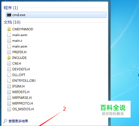Open main.asm listed directly above PREFIX.H
This screenshot has width=139, height=126.
[x=20, y=46]
